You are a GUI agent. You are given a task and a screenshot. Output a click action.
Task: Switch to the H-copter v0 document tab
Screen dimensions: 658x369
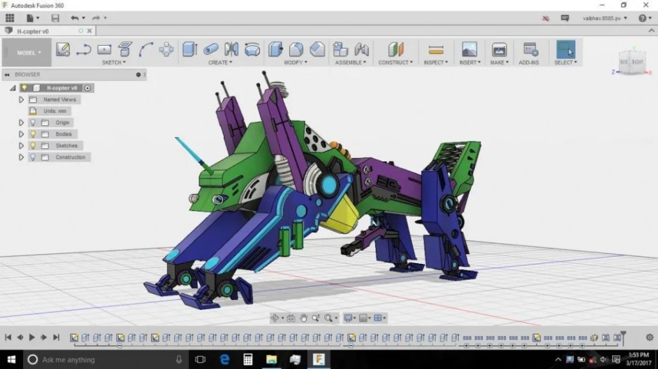click(x=33, y=31)
